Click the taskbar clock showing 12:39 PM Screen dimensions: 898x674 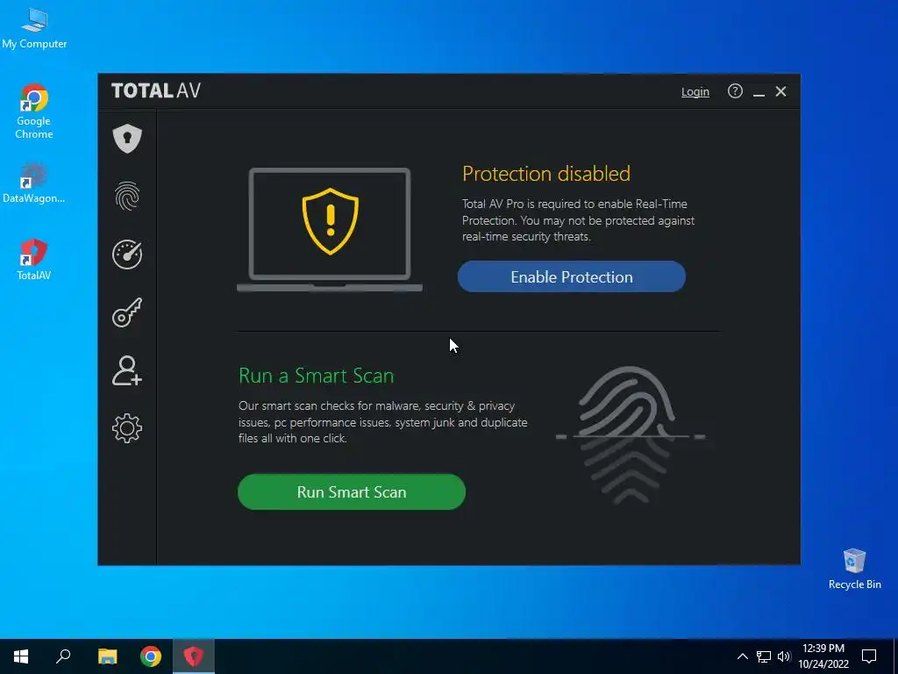coord(823,656)
